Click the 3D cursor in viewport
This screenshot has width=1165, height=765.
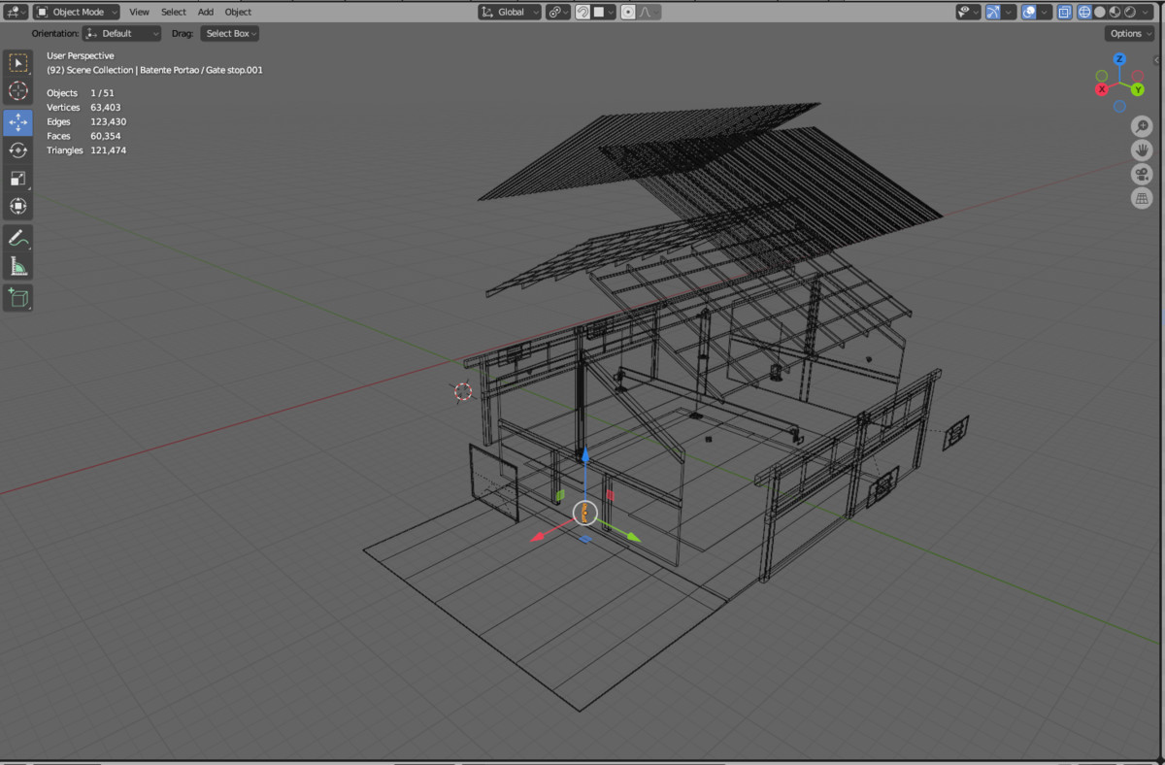coord(463,391)
